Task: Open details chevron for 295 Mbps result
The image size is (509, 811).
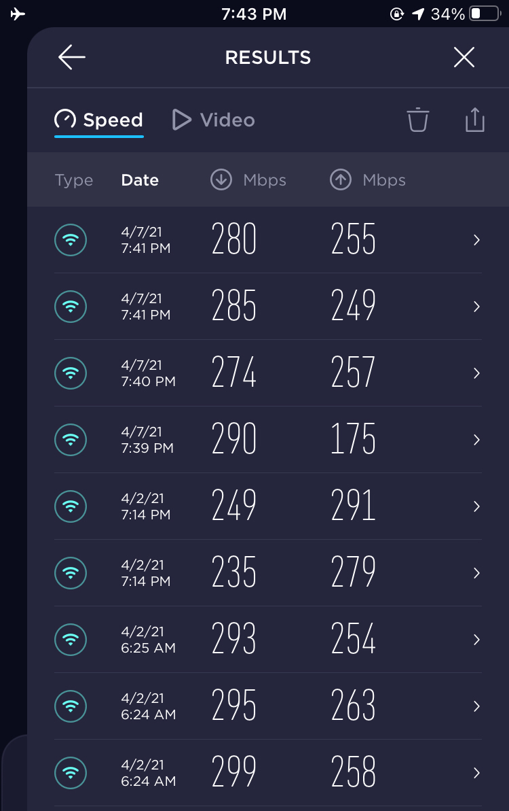Action: pos(476,706)
